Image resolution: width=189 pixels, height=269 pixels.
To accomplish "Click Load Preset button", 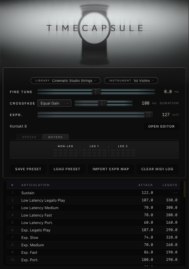I will pos(67,169).
